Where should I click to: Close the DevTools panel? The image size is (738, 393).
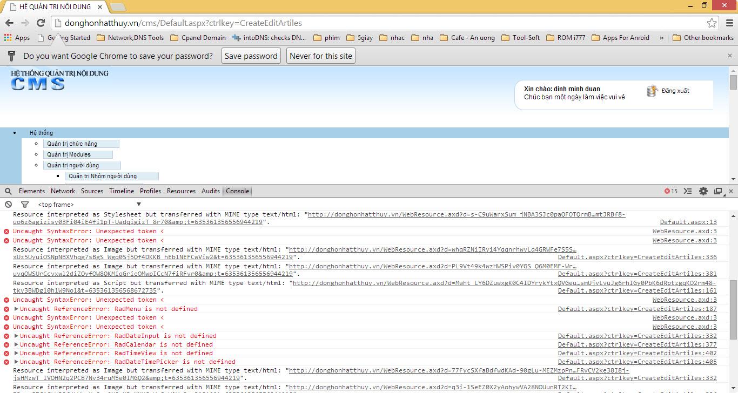click(x=731, y=191)
